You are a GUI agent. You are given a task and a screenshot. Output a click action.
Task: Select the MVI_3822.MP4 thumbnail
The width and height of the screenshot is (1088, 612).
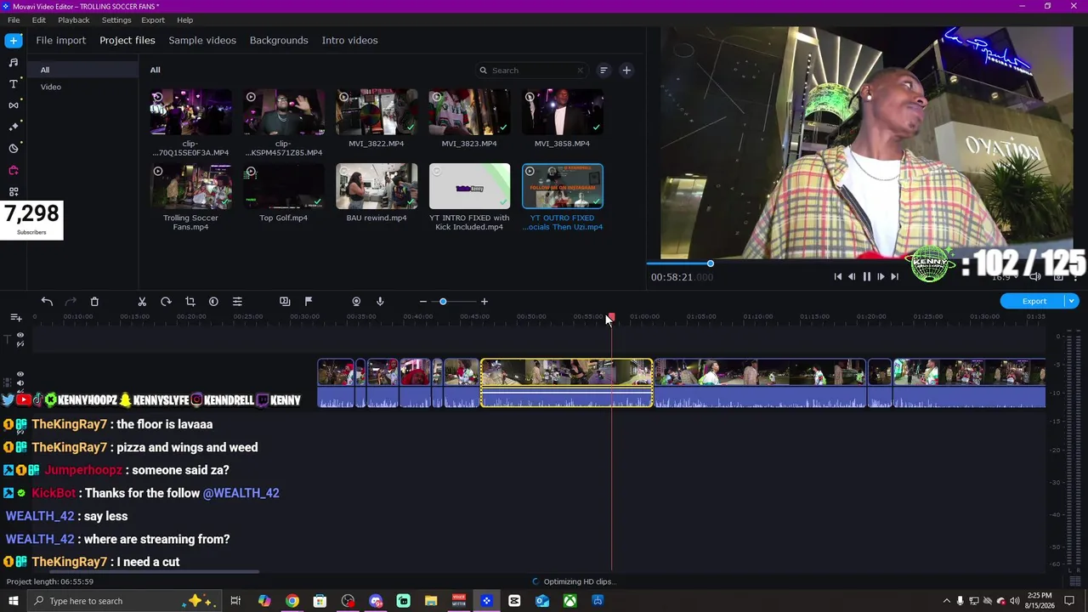point(377,112)
